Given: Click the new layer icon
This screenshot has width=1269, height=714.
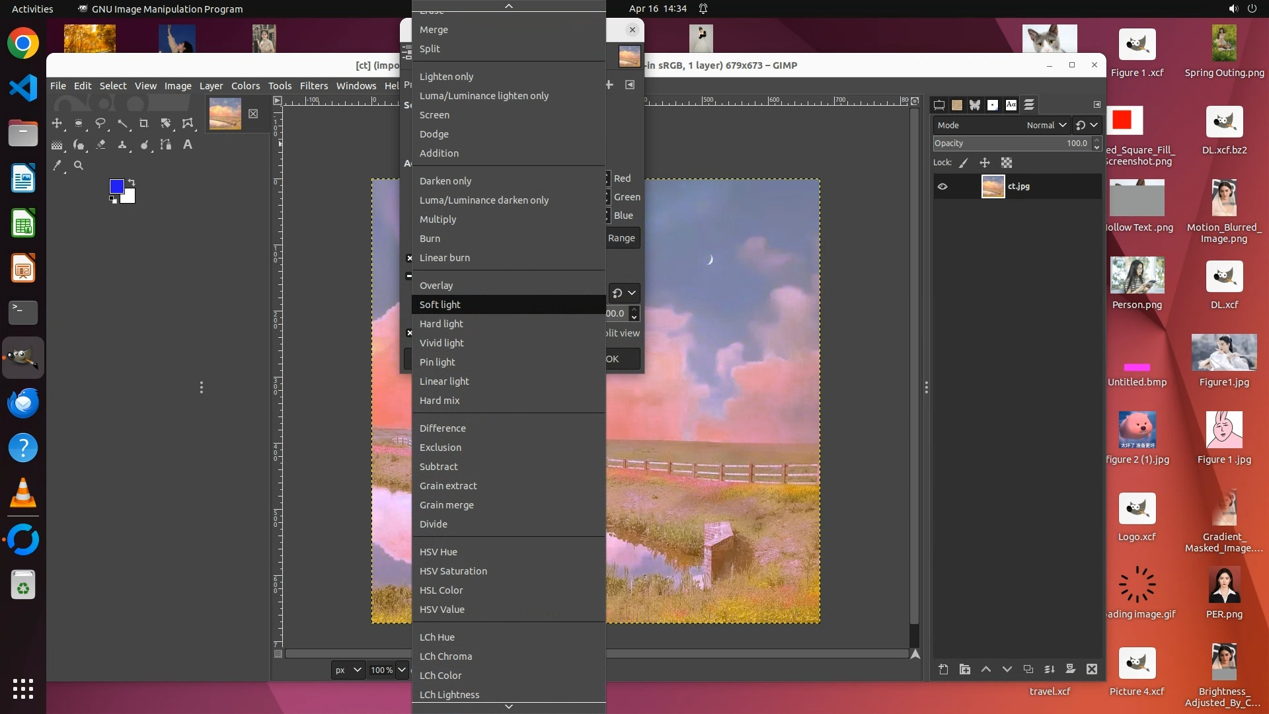Looking at the screenshot, I should (x=943, y=670).
